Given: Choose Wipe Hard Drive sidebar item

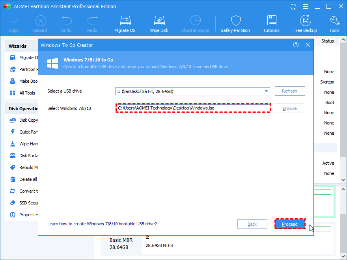Looking at the screenshot, I should [x=24, y=144].
